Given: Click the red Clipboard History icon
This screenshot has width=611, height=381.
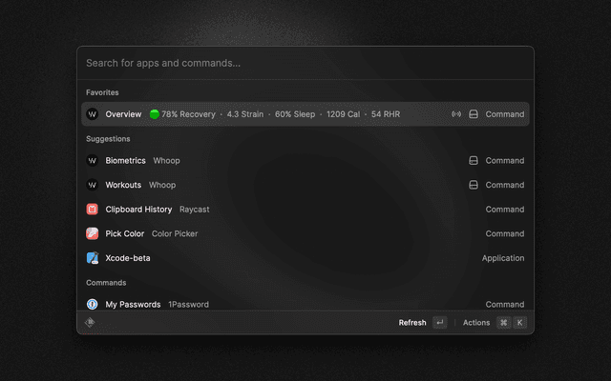Looking at the screenshot, I should click(x=93, y=210).
